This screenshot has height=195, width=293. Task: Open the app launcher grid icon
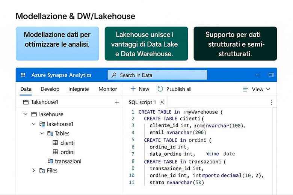23,75
